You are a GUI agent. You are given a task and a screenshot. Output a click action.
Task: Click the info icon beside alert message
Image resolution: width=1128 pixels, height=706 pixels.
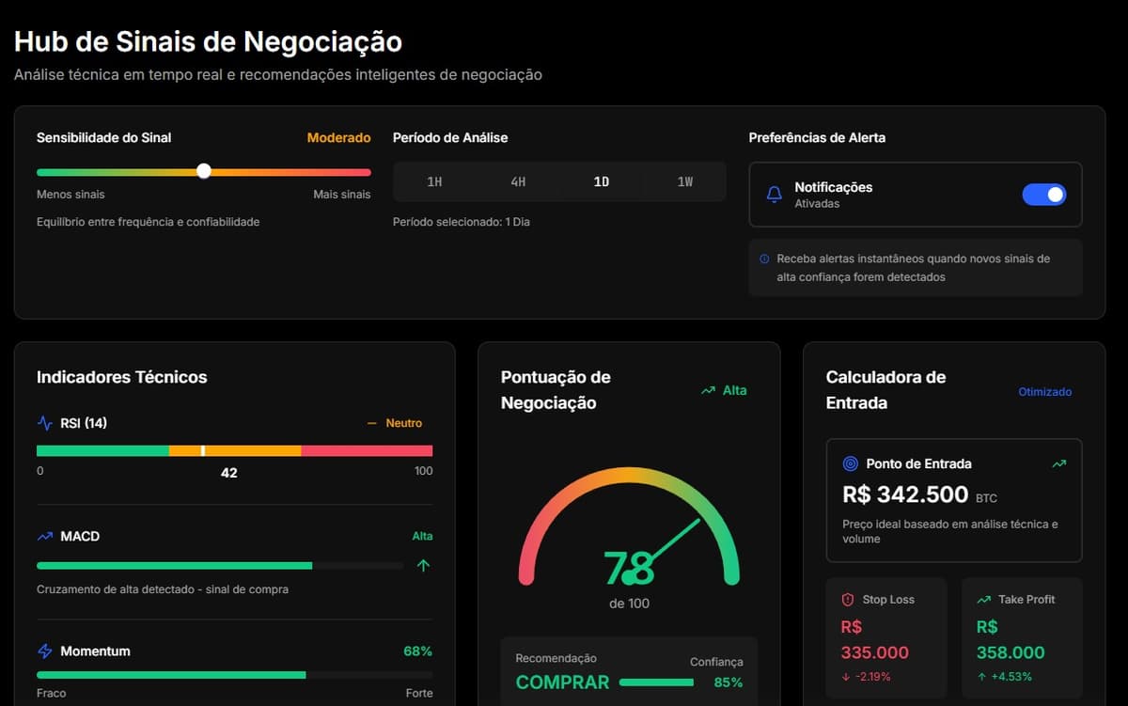point(764,259)
